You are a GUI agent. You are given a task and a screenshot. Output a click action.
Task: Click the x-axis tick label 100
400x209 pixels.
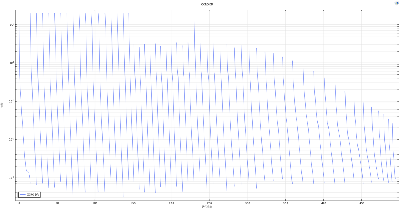[95, 203]
